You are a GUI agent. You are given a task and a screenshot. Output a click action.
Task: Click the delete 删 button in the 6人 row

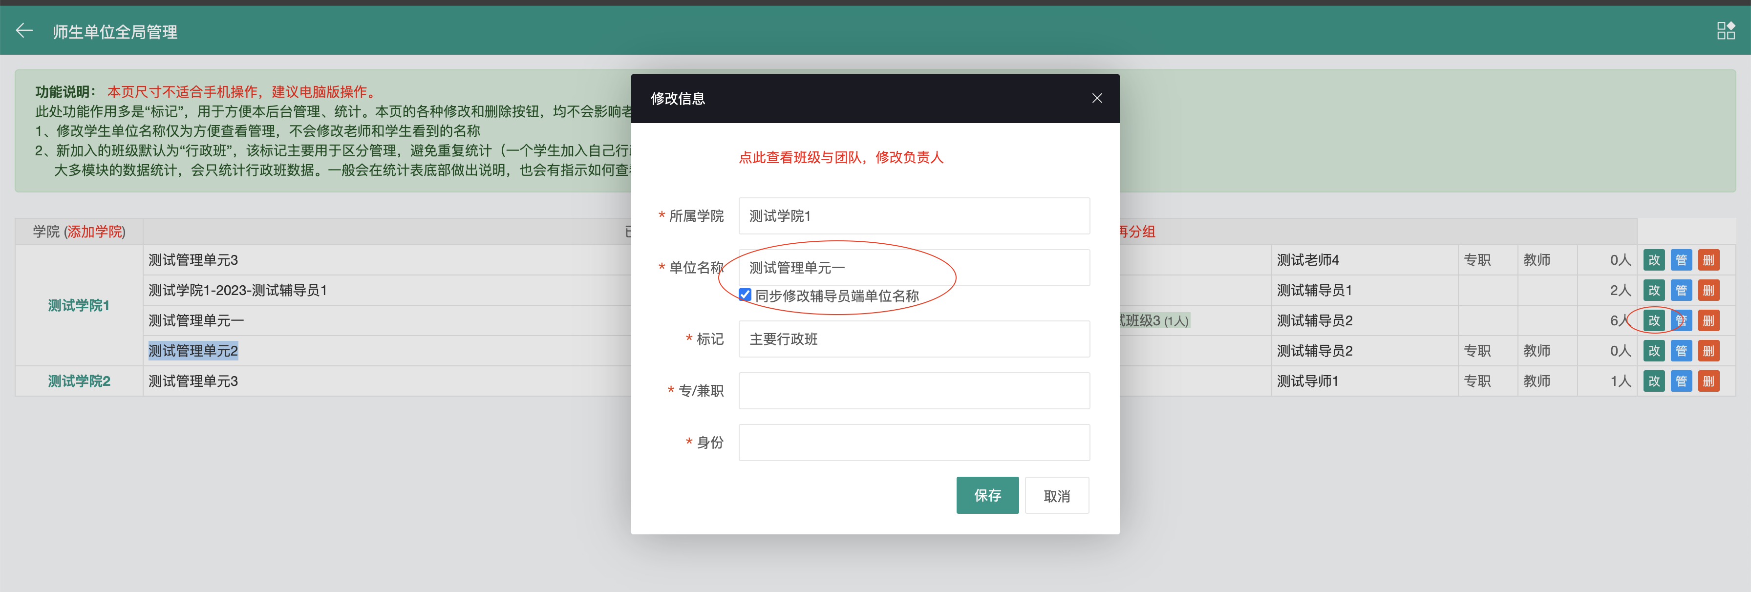coord(1708,320)
